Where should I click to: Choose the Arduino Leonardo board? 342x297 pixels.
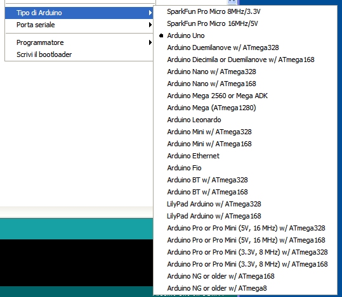pyautogui.click(x=245, y=120)
